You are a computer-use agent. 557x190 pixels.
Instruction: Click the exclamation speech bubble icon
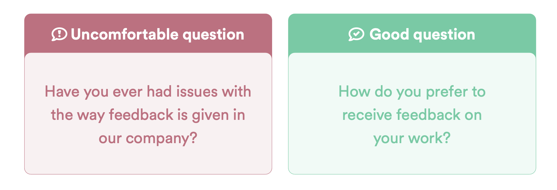pos(59,34)
